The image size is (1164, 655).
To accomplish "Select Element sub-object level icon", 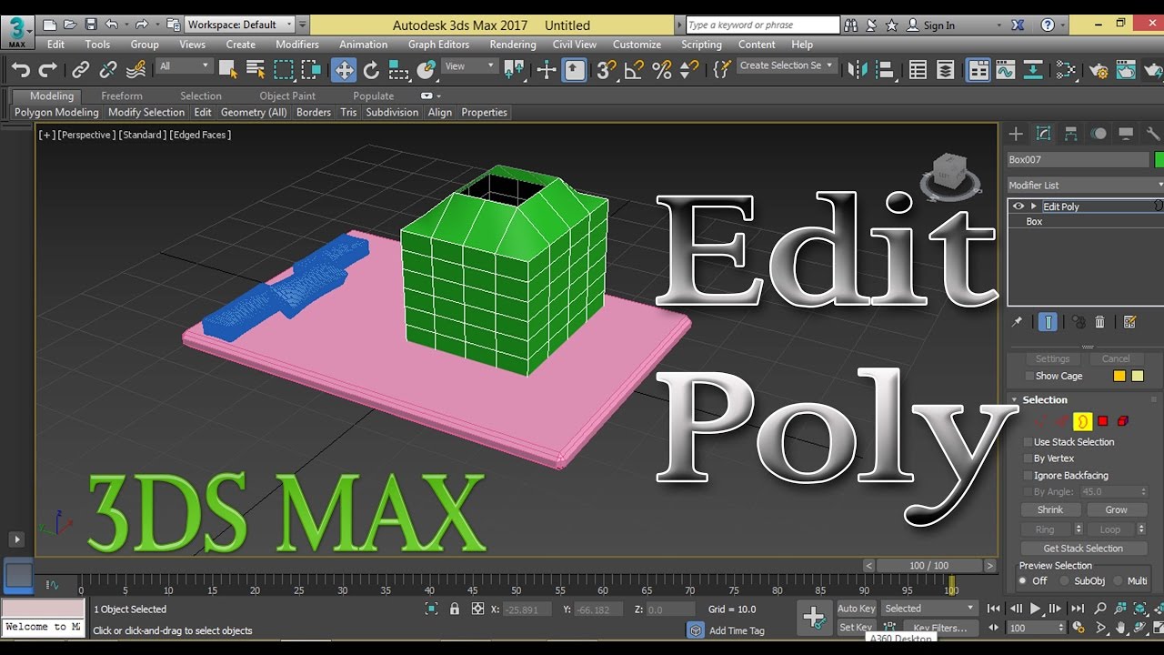I will click(x=1123, y=421).
